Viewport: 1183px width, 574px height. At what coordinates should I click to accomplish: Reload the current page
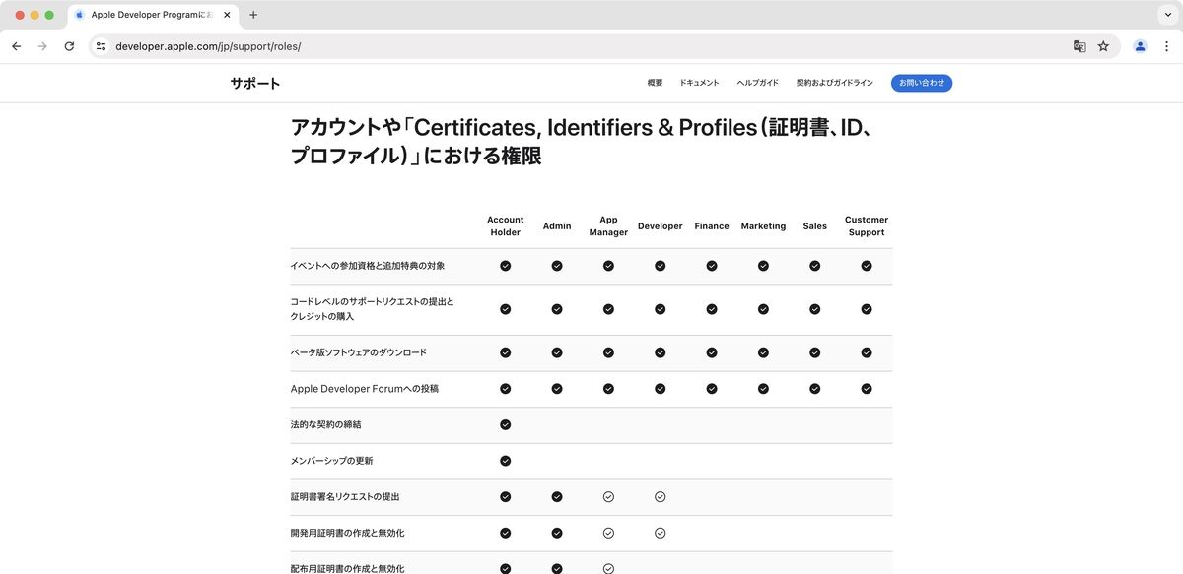pyautogui.click(x=69, y=46)
